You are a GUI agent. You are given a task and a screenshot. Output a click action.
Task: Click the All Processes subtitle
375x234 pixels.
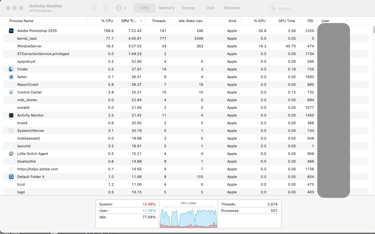tap(40, 11)
